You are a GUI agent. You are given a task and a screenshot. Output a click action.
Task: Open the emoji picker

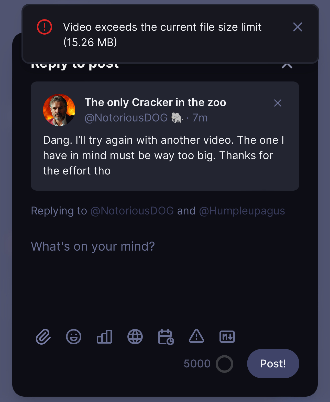click(74, 337)
